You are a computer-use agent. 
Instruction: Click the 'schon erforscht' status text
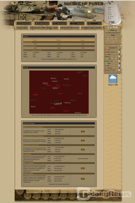point(83,158)
